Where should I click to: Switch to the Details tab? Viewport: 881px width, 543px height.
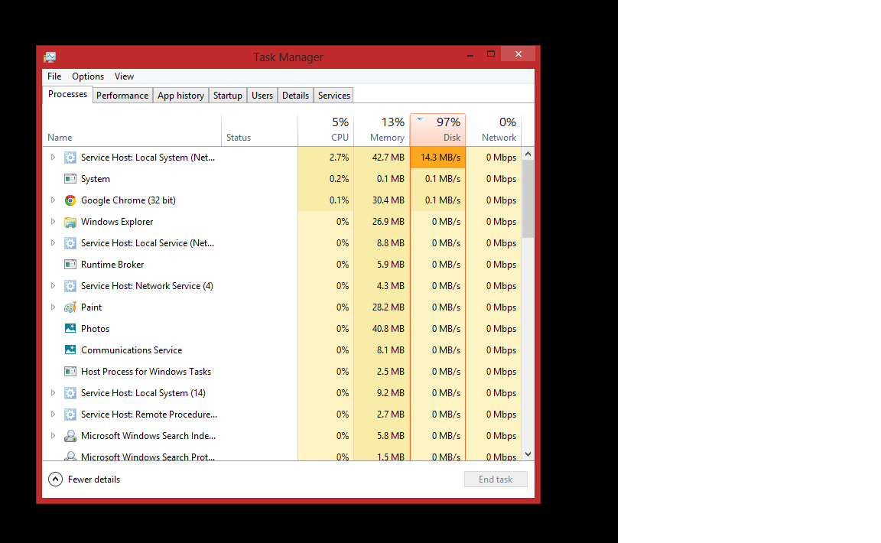[x=295, y=96]
